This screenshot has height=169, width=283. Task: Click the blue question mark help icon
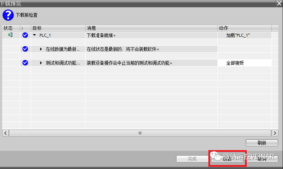click(x=8, y=15)
